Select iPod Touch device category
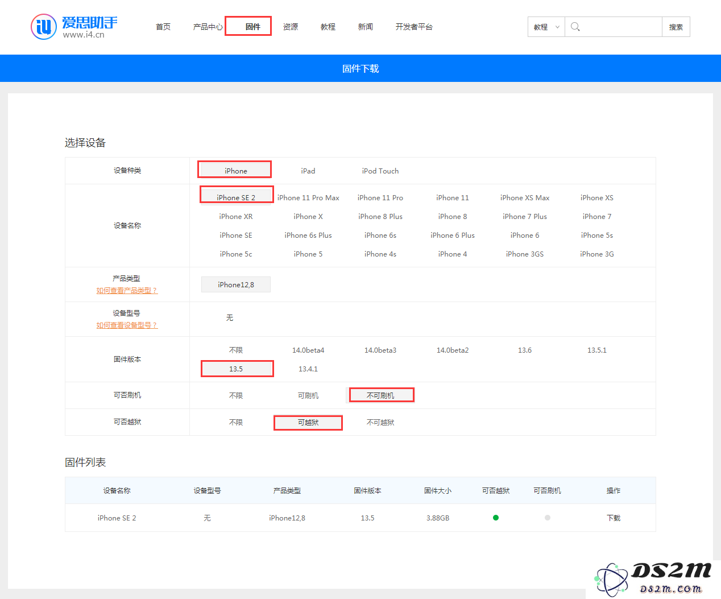The height and width of the screenshot is (599, 721). click(380, 171)
